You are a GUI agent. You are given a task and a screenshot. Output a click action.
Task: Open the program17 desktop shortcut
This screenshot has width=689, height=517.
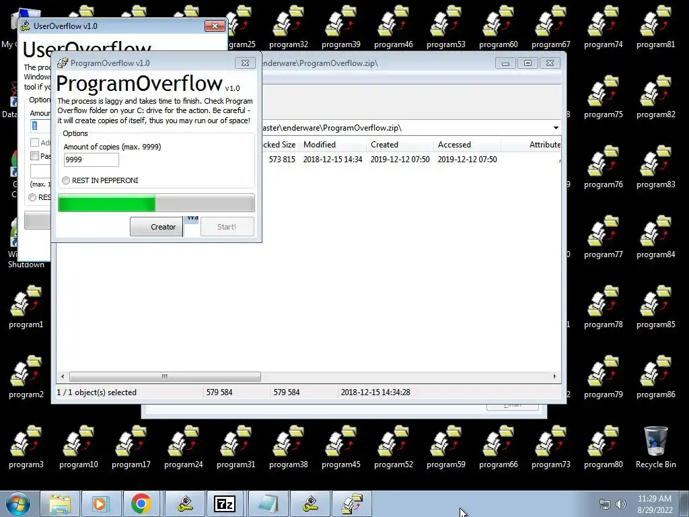[x=131, y=447]
